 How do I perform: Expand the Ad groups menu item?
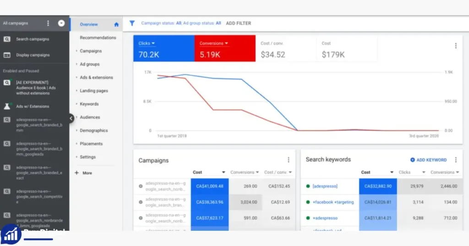89,64
